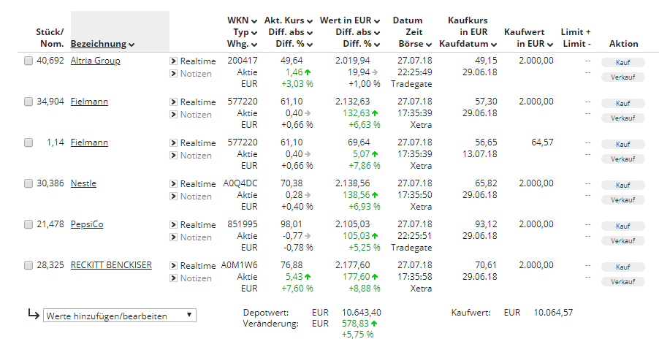Sort by Börse column header

pyautogui.click(x=415, y=44)
